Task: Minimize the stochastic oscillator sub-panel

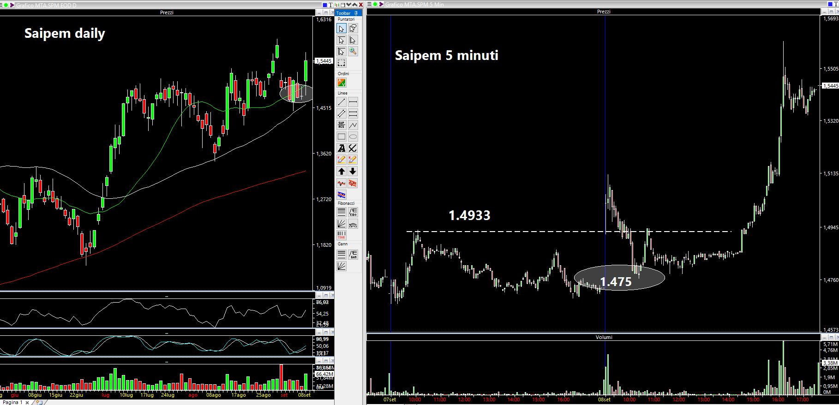Action: (319, 332)
